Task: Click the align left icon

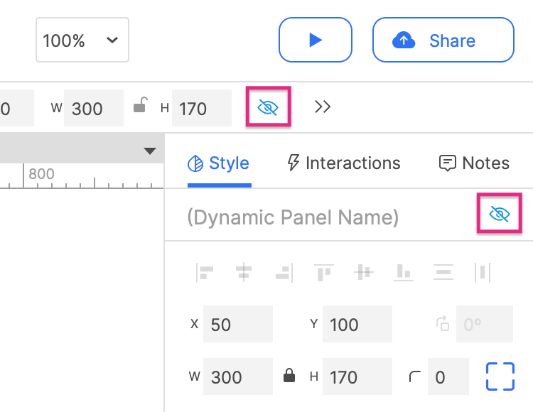Action: 205,272
